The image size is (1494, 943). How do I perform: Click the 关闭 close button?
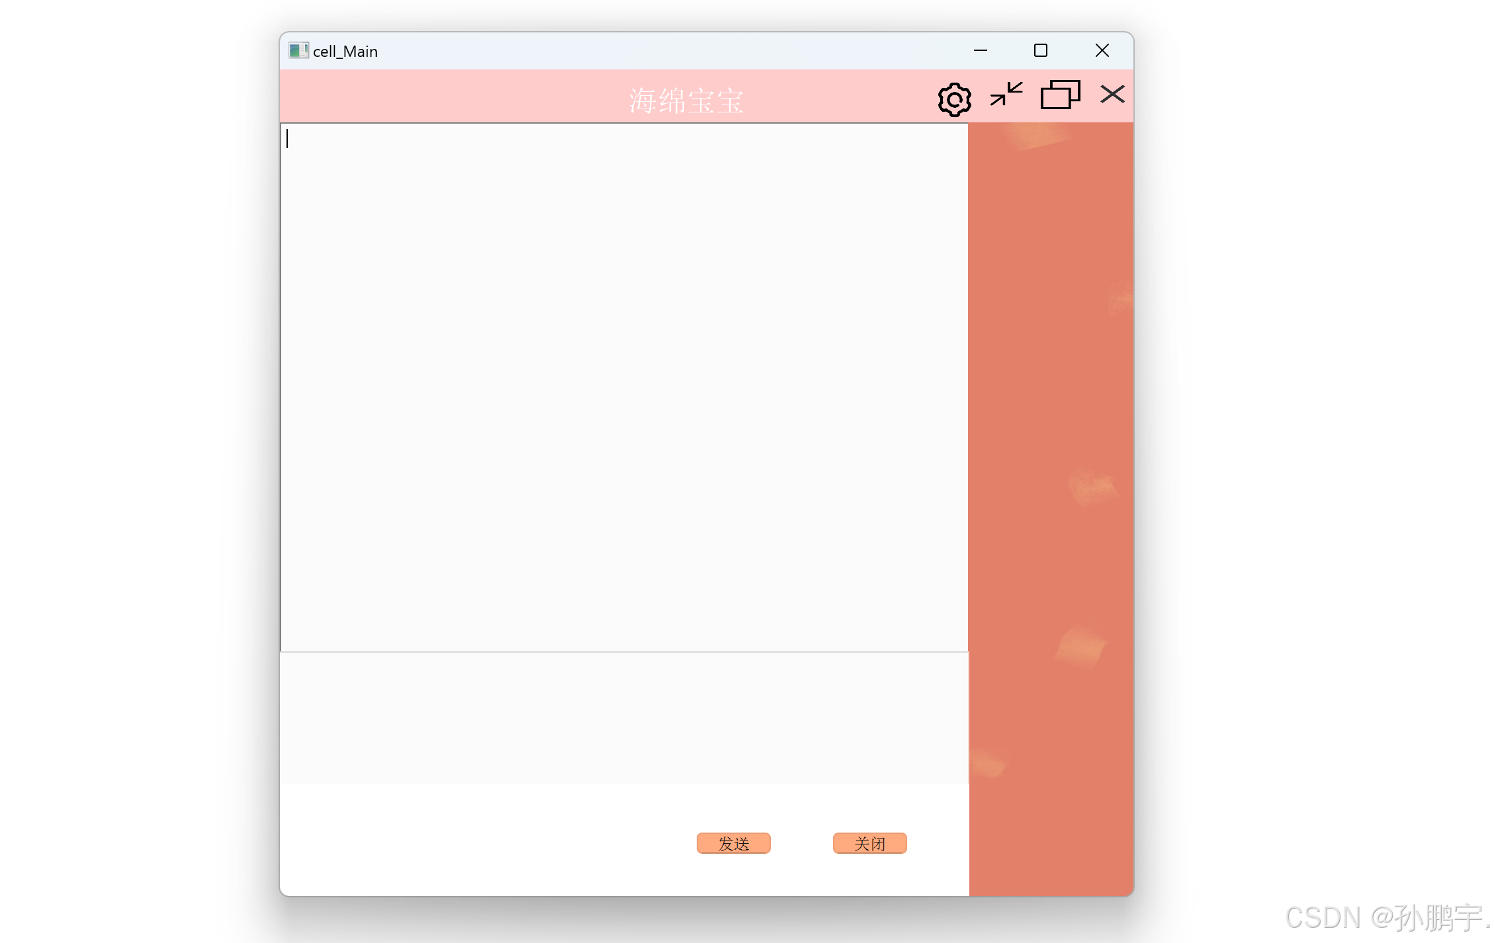pyautogui.click(x=869, y=843)
